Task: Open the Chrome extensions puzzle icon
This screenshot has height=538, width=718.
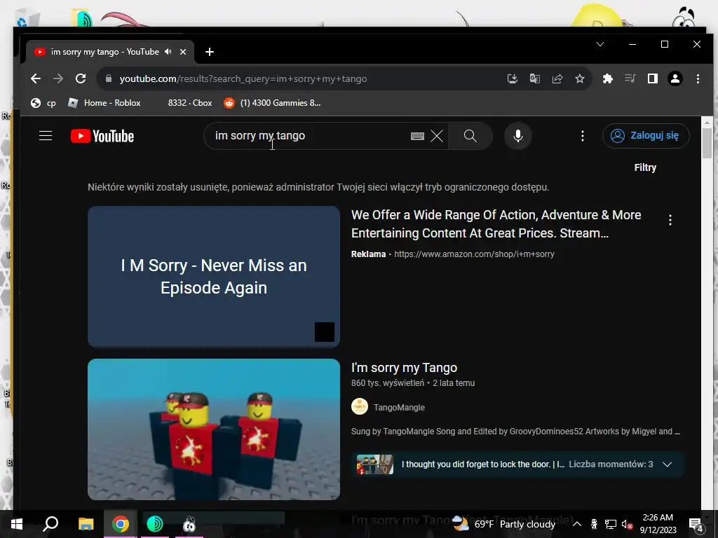Action: (x=608, y=78)
